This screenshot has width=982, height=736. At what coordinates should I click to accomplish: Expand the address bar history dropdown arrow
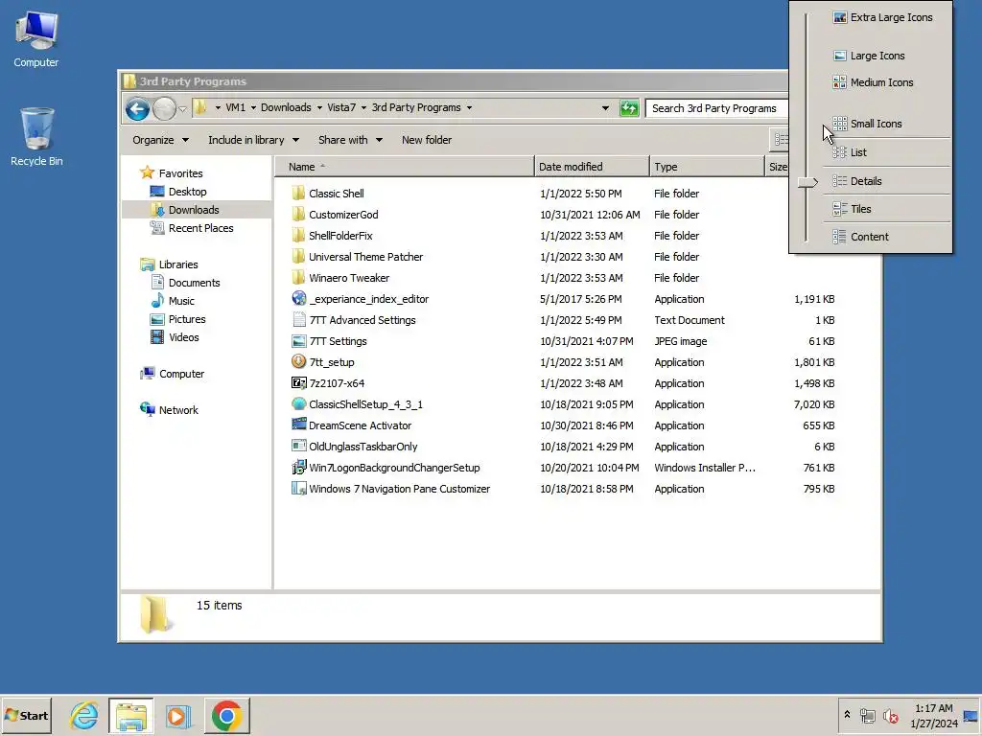605,108
